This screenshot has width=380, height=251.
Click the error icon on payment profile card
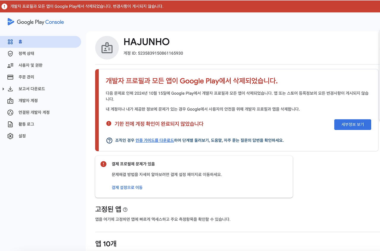103,164
